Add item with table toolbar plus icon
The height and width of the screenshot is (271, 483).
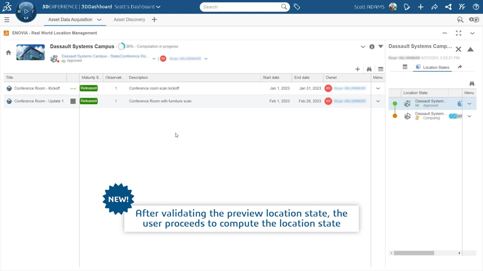[x=357, y=69]
